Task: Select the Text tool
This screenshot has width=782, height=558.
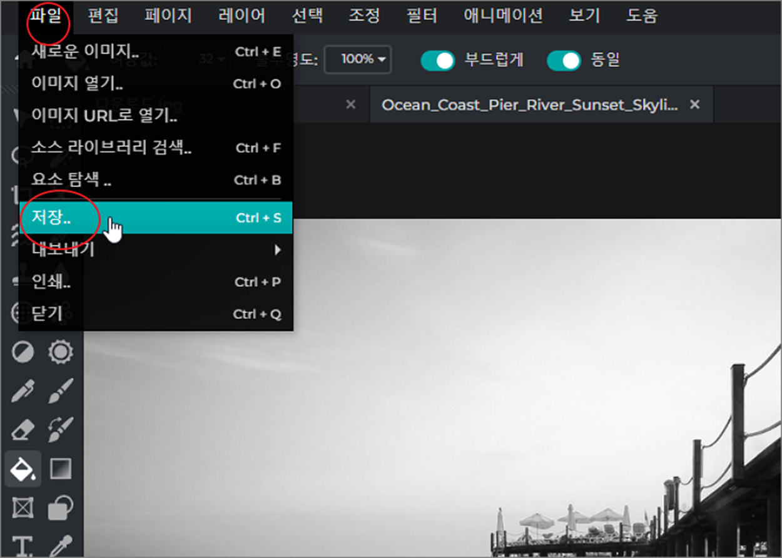Action: point(23,546)
